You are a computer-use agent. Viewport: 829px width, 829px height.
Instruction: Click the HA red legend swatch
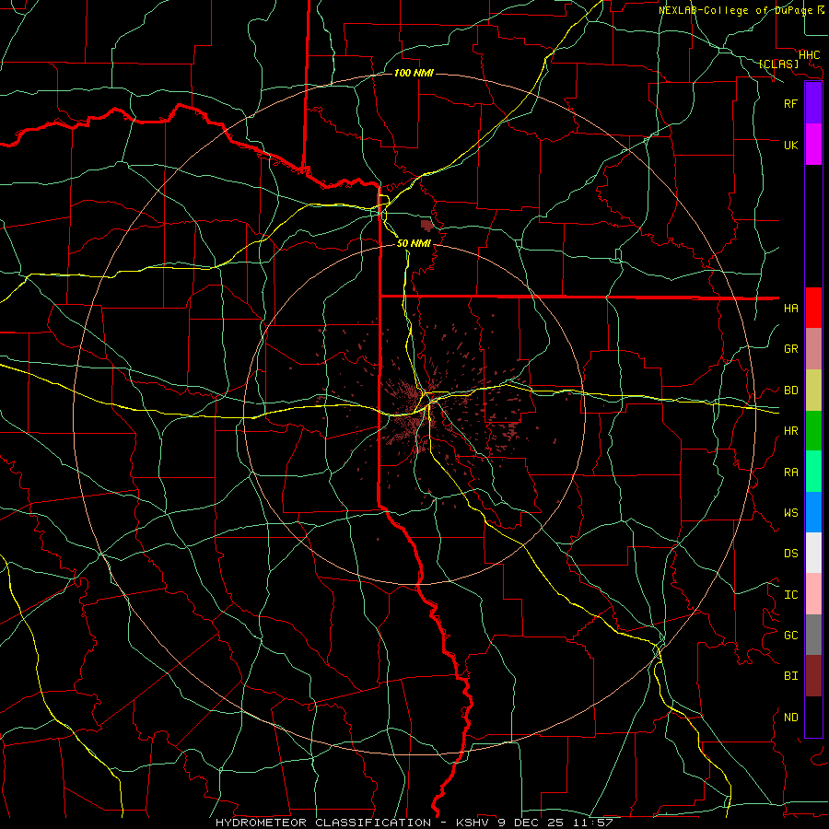[813, 308]
